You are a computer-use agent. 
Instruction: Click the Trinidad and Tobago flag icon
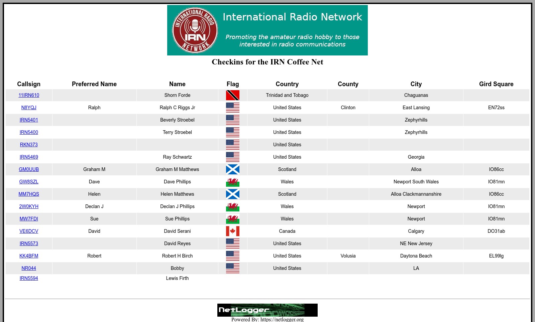pyautogui.click(x=232, y=95)
